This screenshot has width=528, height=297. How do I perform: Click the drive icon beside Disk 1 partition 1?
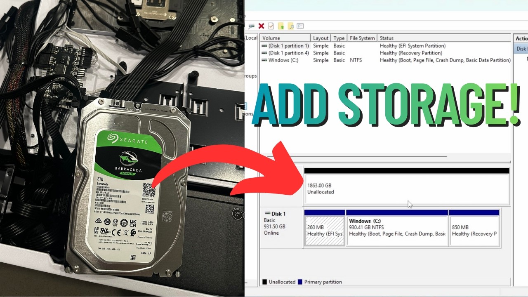(264, 46)
